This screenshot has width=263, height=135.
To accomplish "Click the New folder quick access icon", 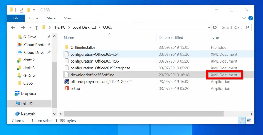I will pyautogui.click(x=28, y=10).
